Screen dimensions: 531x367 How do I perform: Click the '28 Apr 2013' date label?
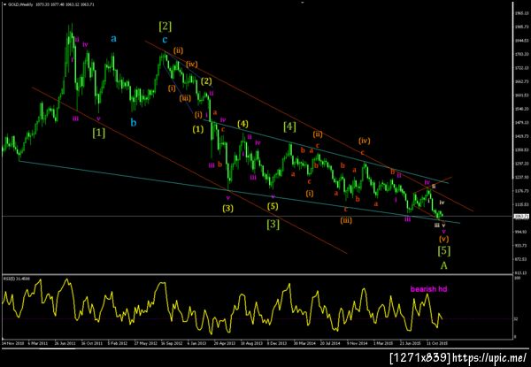(x=224, y=343)
